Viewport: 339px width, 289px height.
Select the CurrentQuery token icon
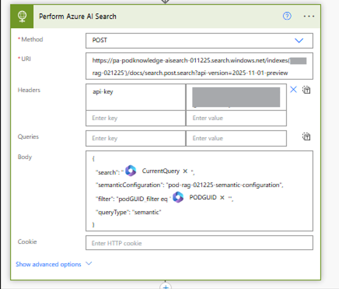tap(131, 170)
